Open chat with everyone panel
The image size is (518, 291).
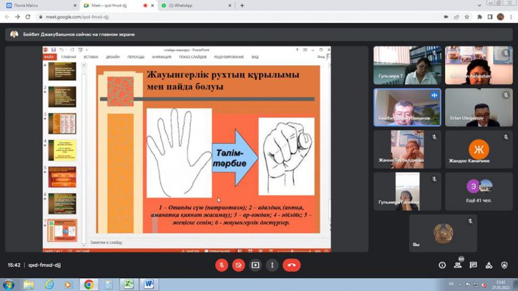(474, 265)
